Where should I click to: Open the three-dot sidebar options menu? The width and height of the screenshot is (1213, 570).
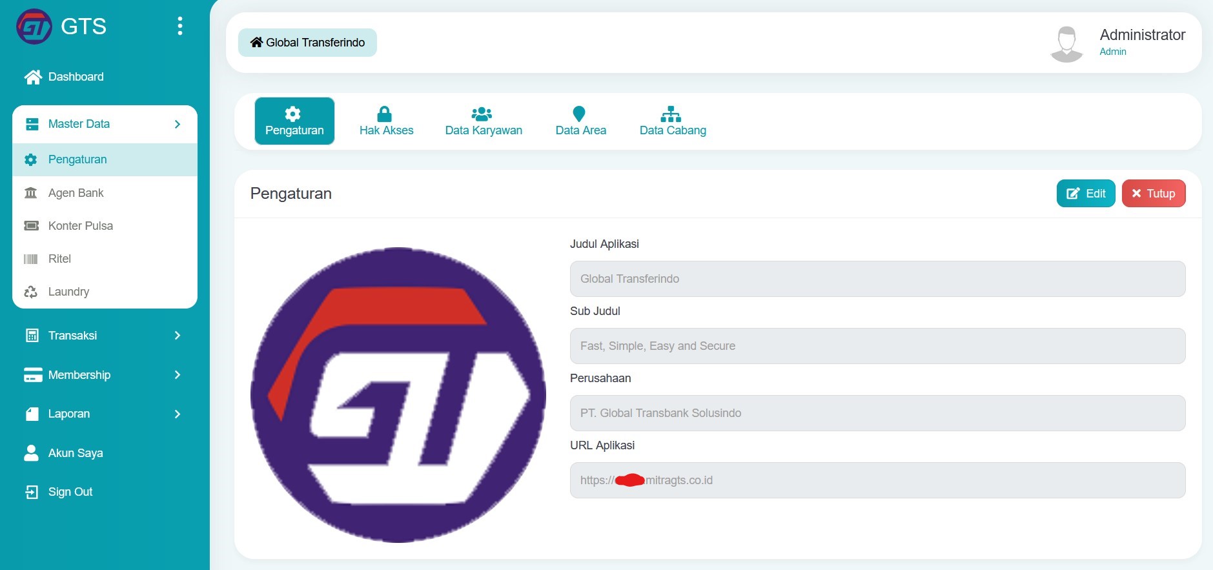click(x=179, y=26)
